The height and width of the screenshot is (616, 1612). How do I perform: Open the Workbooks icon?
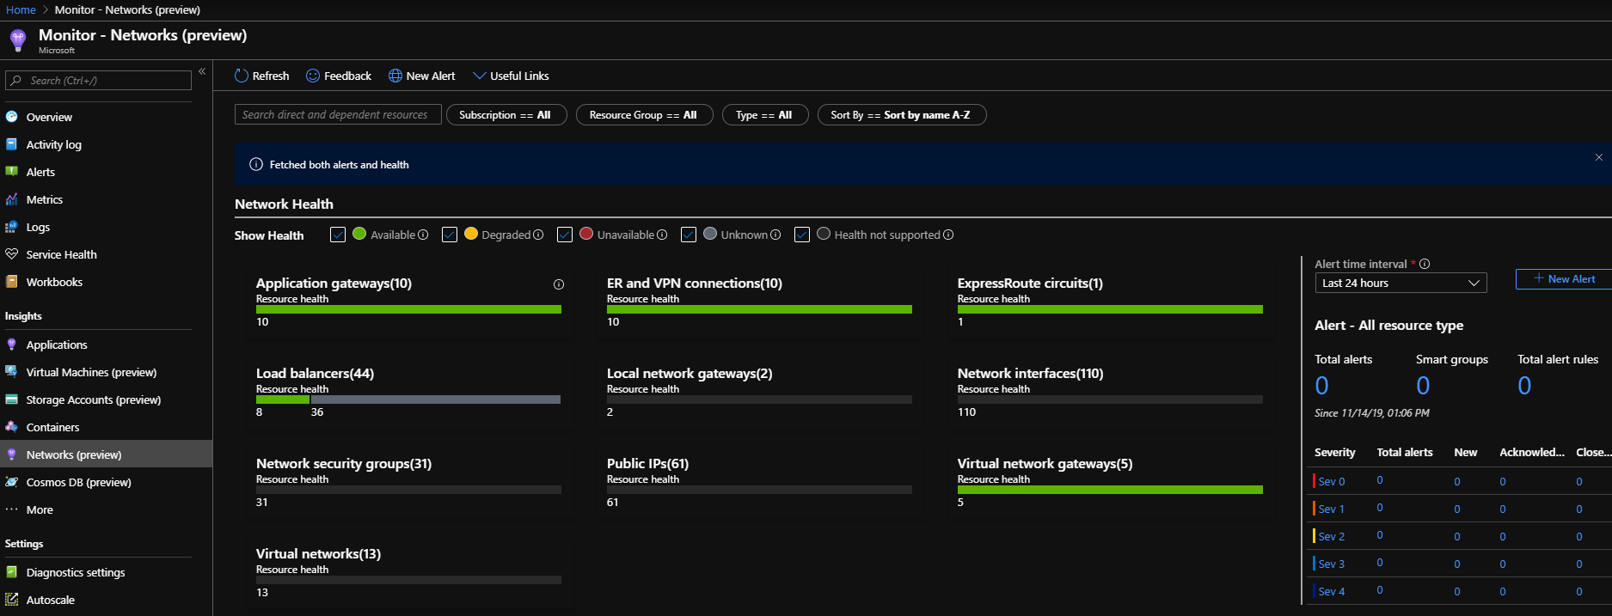coord(12,282)
